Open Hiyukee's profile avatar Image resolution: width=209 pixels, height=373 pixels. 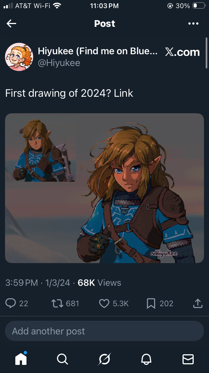(x=19, y=57)
